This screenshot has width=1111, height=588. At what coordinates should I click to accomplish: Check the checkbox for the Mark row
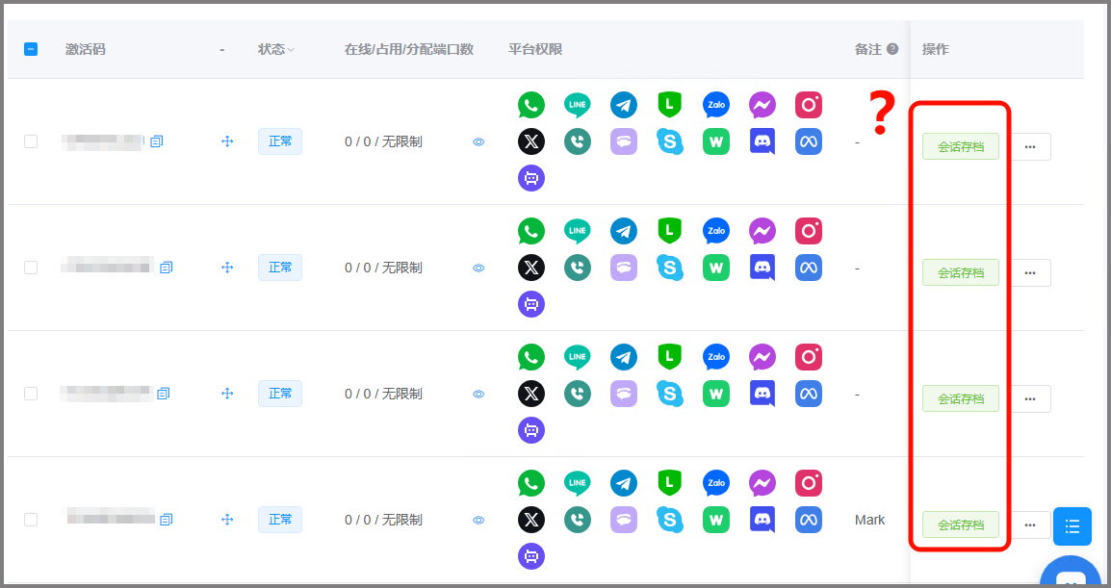(x=31, y=520)
